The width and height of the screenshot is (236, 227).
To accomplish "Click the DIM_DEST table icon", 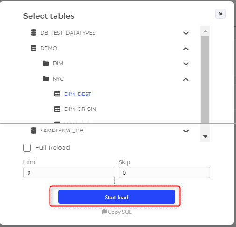I will pos(57,94).
